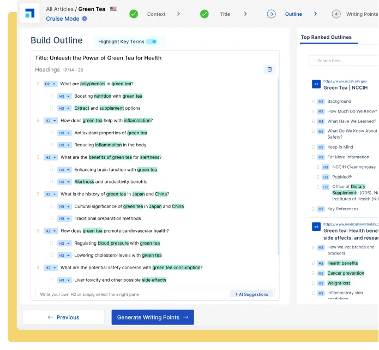Open H2 dropdown for 'benefits for alertness'
379x350 pixels.
tap(51, 157)
